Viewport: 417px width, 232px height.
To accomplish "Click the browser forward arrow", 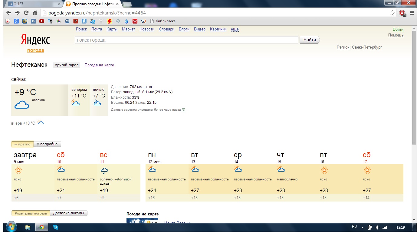I will [x=17, y=13].
